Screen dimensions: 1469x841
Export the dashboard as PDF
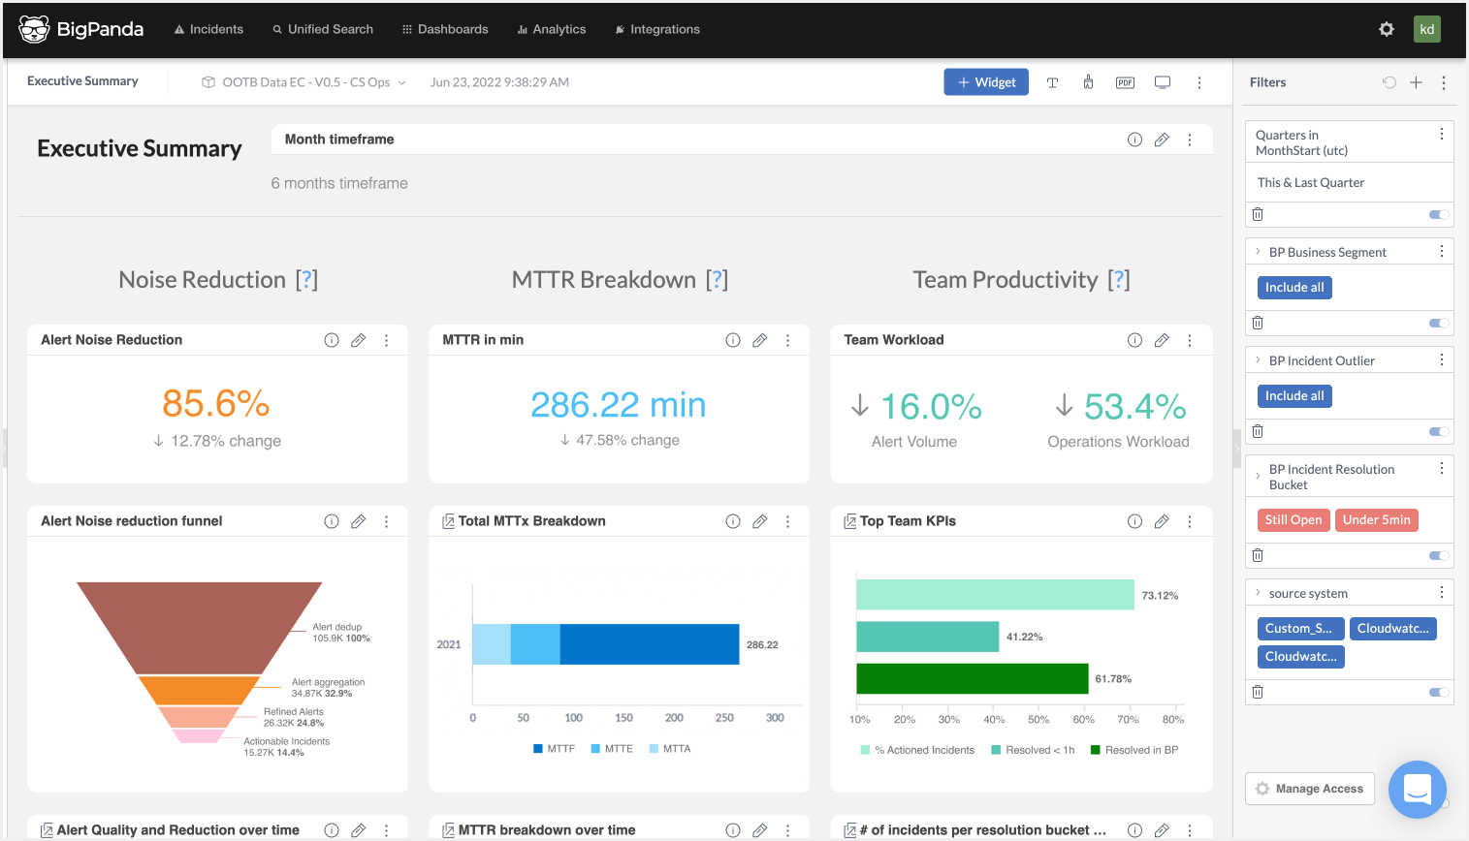click(1125, 82)
